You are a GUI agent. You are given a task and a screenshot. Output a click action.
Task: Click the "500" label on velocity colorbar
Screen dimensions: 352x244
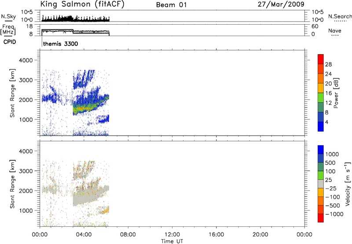pyautogui.click(x=330, y=163)
